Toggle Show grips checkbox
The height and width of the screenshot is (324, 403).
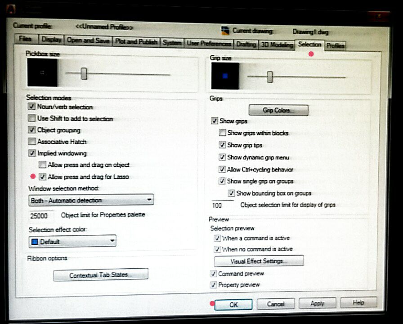[214, 121]
